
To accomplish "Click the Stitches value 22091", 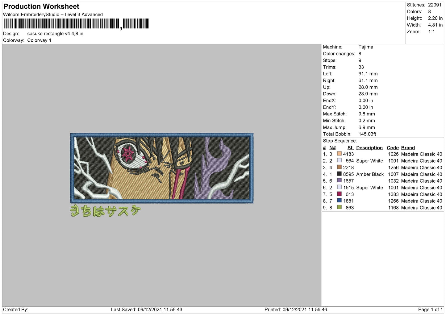I will 435,5.
